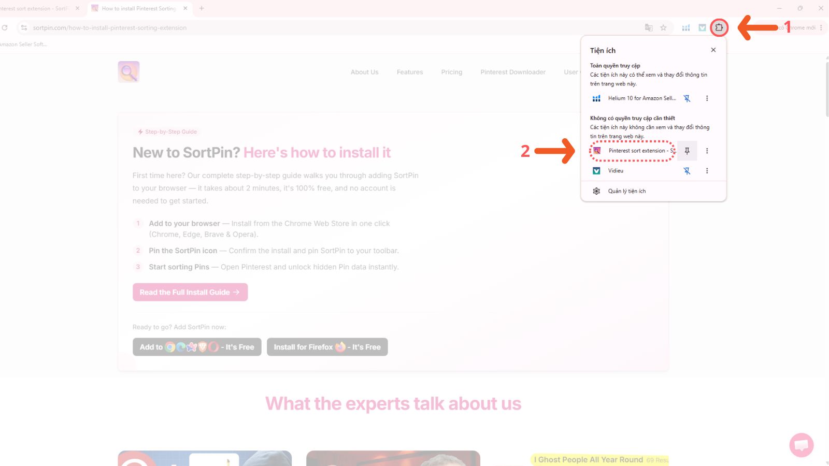Unpin Helium 10 for Amazon Seller extension

pyautogui.click(x=687, y=98)
